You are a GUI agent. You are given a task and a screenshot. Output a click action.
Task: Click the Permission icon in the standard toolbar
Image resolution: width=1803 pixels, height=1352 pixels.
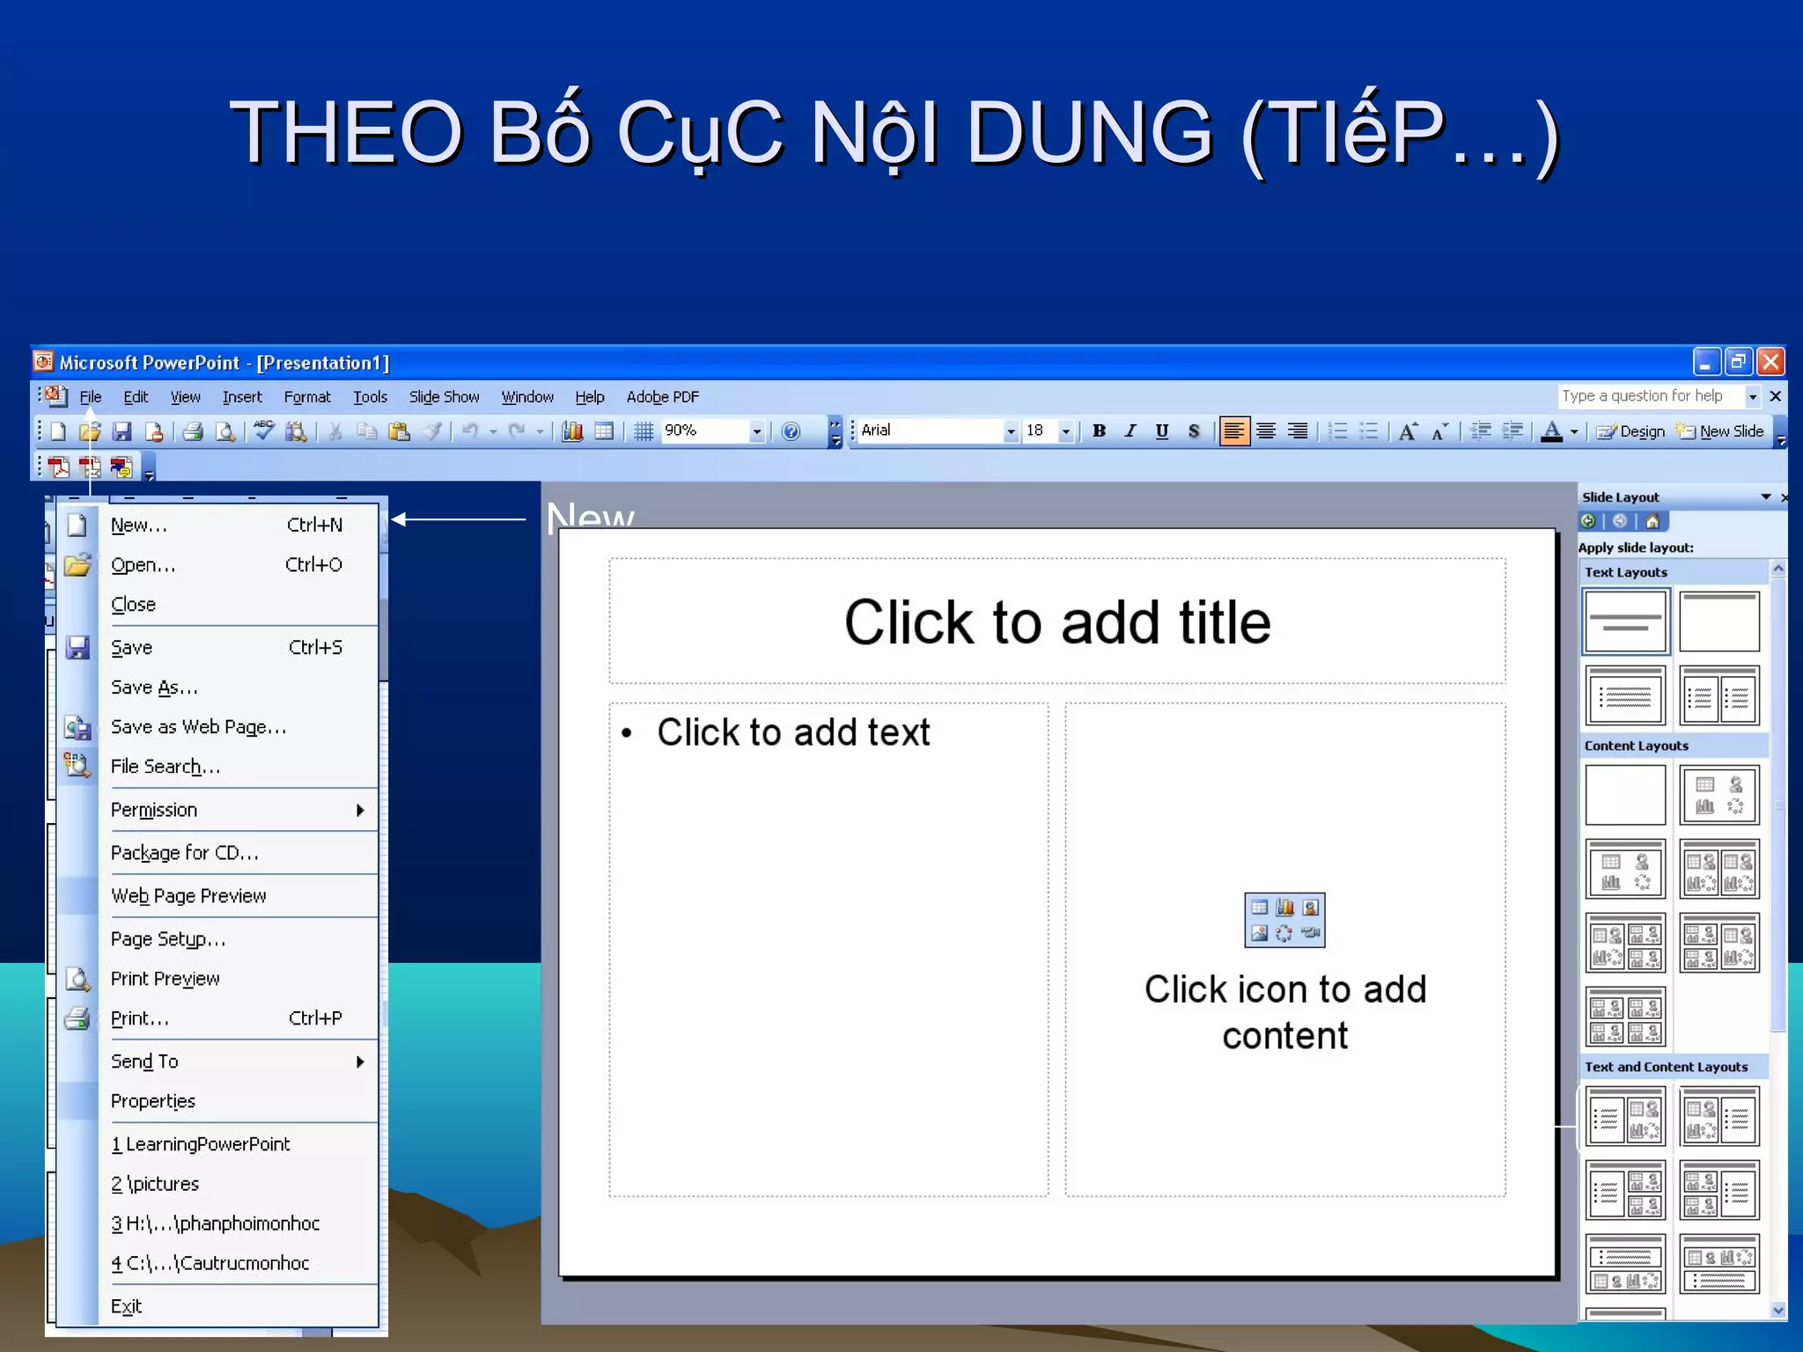(153, 431)
